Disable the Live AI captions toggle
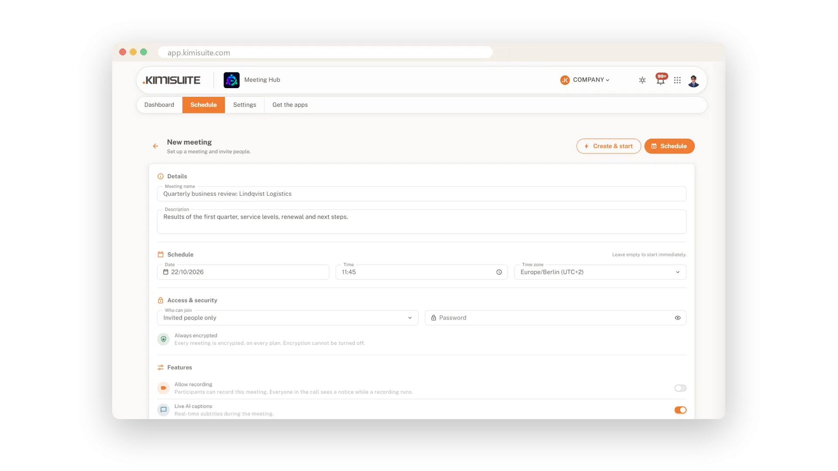838x471 pixels. [x=680, y=410]
